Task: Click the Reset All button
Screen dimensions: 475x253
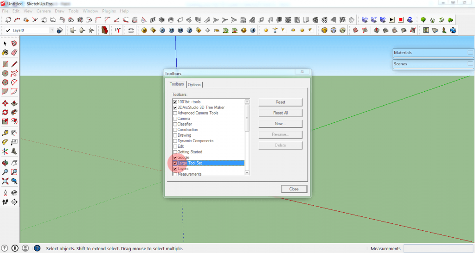Action: 280,113
